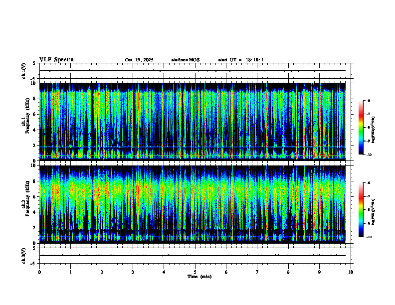Click the ch.1 color scale bar
395x305 pixels.
coord(361,128)
